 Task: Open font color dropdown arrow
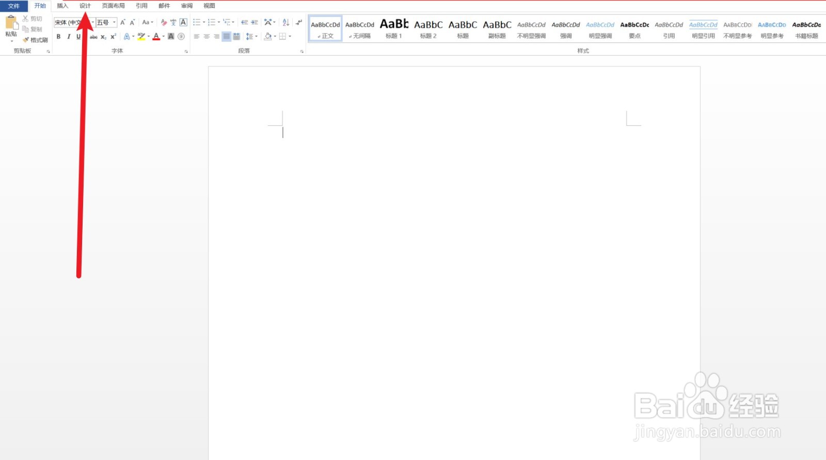click(164, 36)
